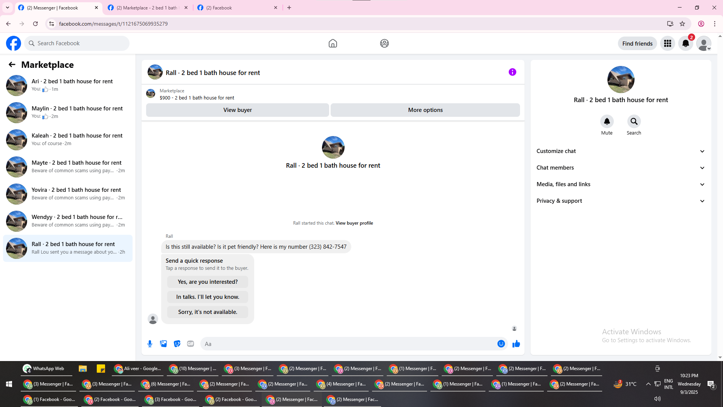Open Chrome's three-dot menu
Screen dimensions: 723x407
(x=715, y=24)
